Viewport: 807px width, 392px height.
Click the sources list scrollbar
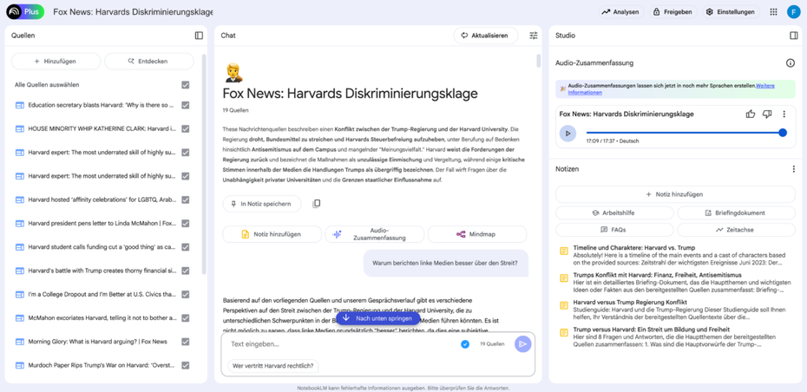click(x=204, y=165)
